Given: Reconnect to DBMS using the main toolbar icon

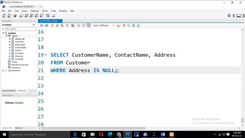Looking at the screenshot, I should (54, 16).
